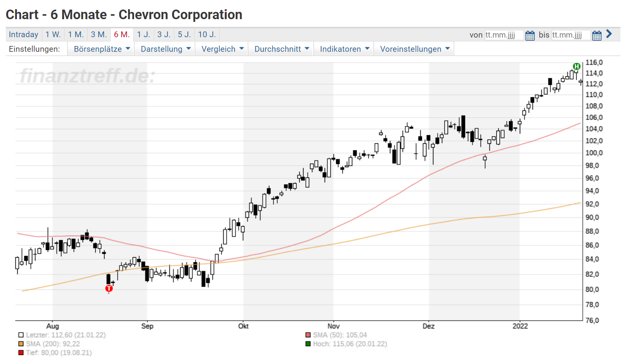
Task: Click the 'Aug' x-axis label
Action: (x=53, y=326)
